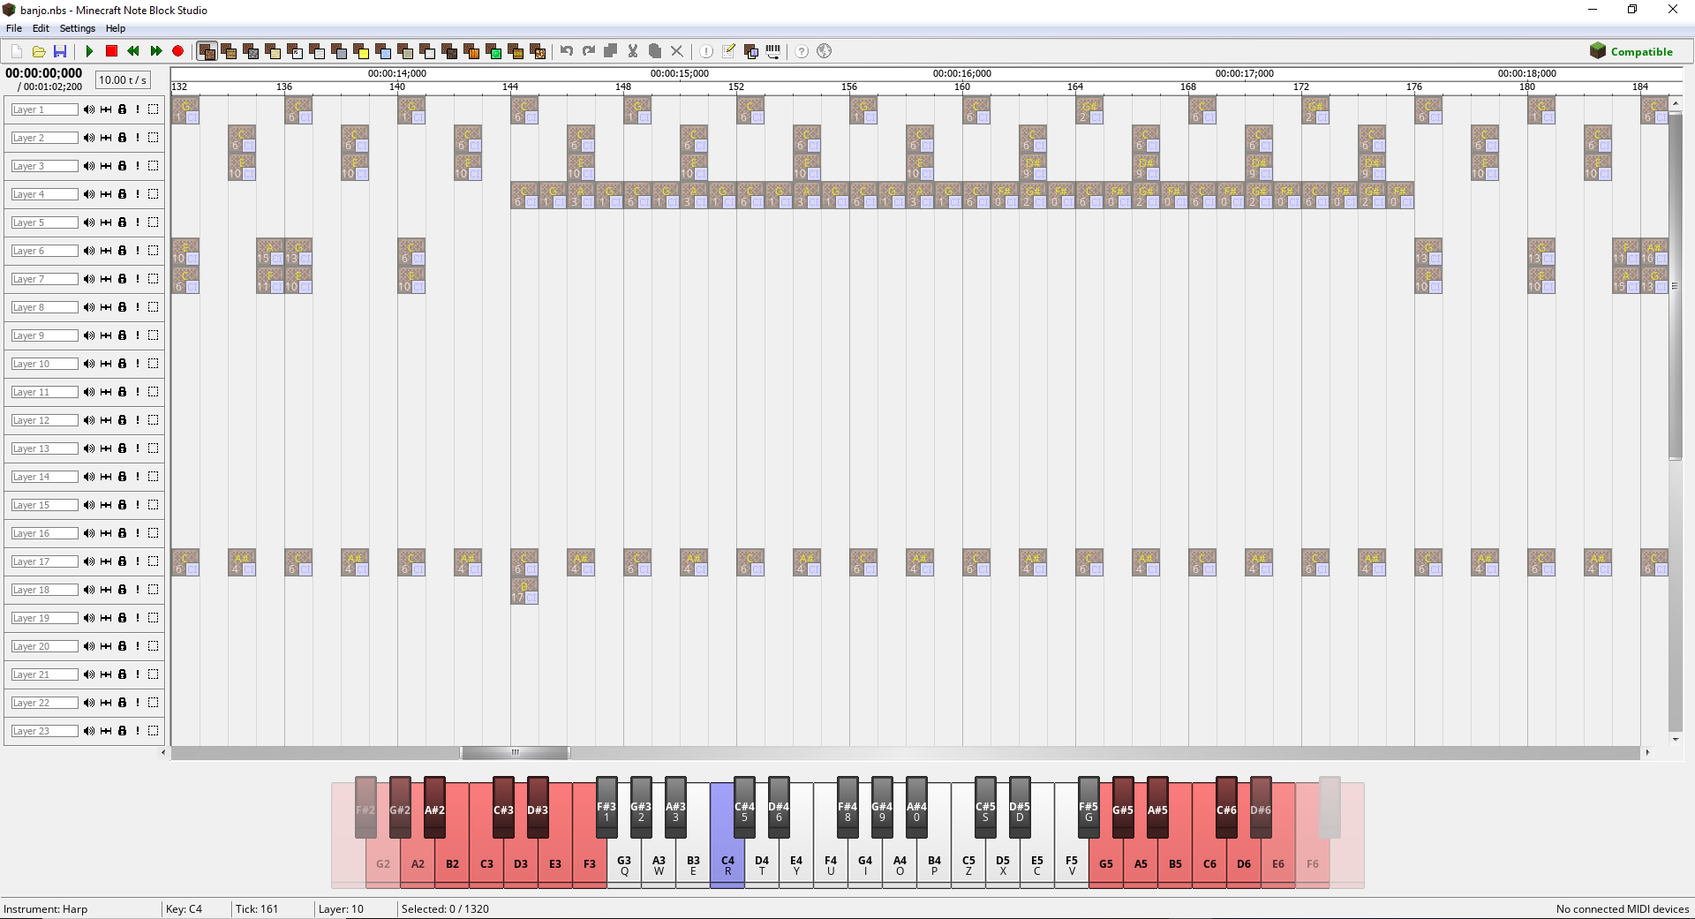The height and width of the screenshot is (919, 1695).
Task: Open song metadata editor (pencil icon)
Action: click(728, 51)
